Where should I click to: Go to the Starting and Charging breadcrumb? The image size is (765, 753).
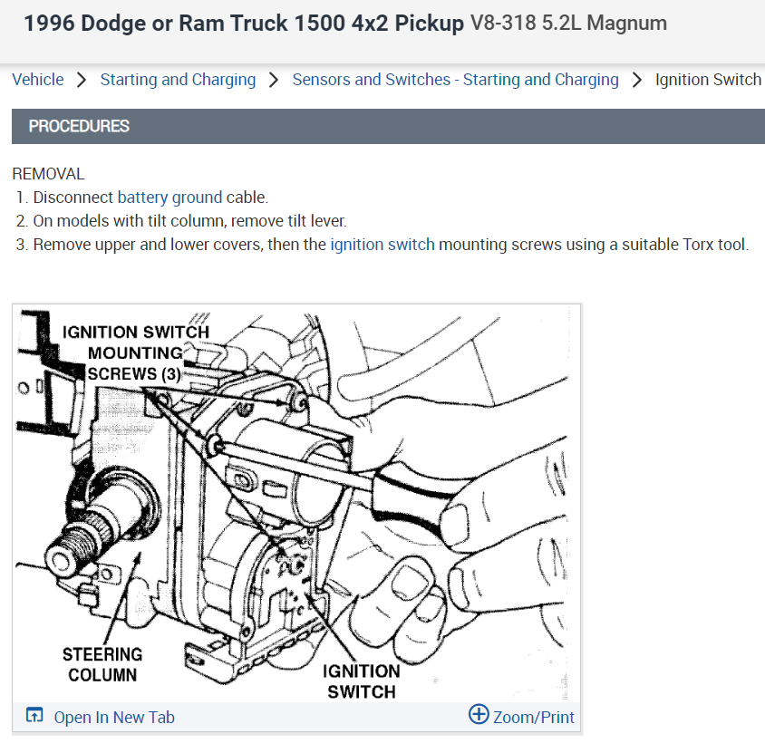pyautogui.click(x=178, y=80)
